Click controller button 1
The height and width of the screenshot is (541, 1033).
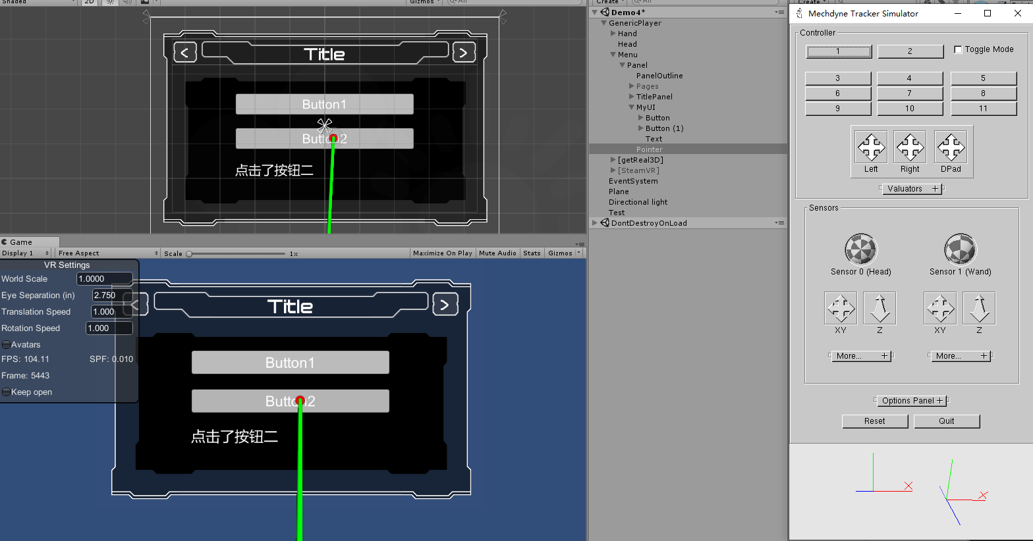839,51
